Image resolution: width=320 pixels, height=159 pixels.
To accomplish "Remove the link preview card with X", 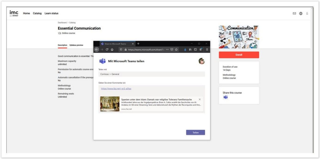I will point(200,99).
